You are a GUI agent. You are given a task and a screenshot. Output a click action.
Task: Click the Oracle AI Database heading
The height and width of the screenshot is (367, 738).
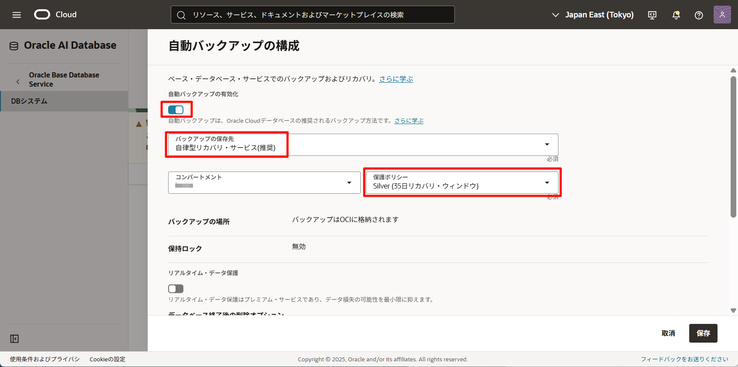[70, 45]
